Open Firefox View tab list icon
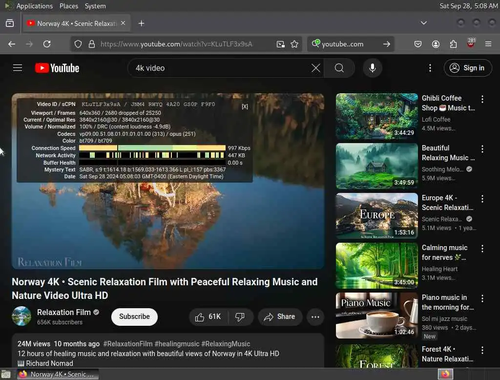The width and height of the screenshot is (500, 380). tap(10, 23)
